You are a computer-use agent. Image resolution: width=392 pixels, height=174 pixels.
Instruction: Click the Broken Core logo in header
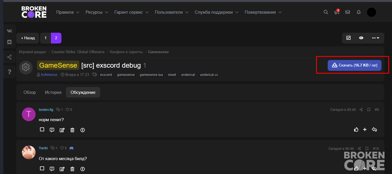(34, 12)
